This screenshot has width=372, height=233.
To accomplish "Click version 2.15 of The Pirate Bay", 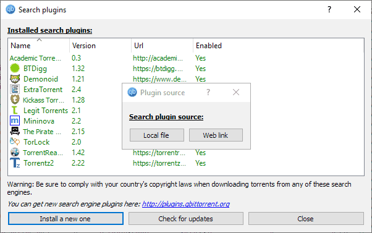I will 78,132.
